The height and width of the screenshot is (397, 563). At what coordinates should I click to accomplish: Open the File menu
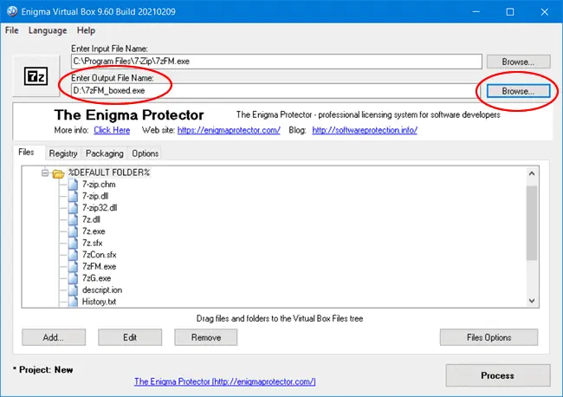pyautogui.click(x=12, y=30)
